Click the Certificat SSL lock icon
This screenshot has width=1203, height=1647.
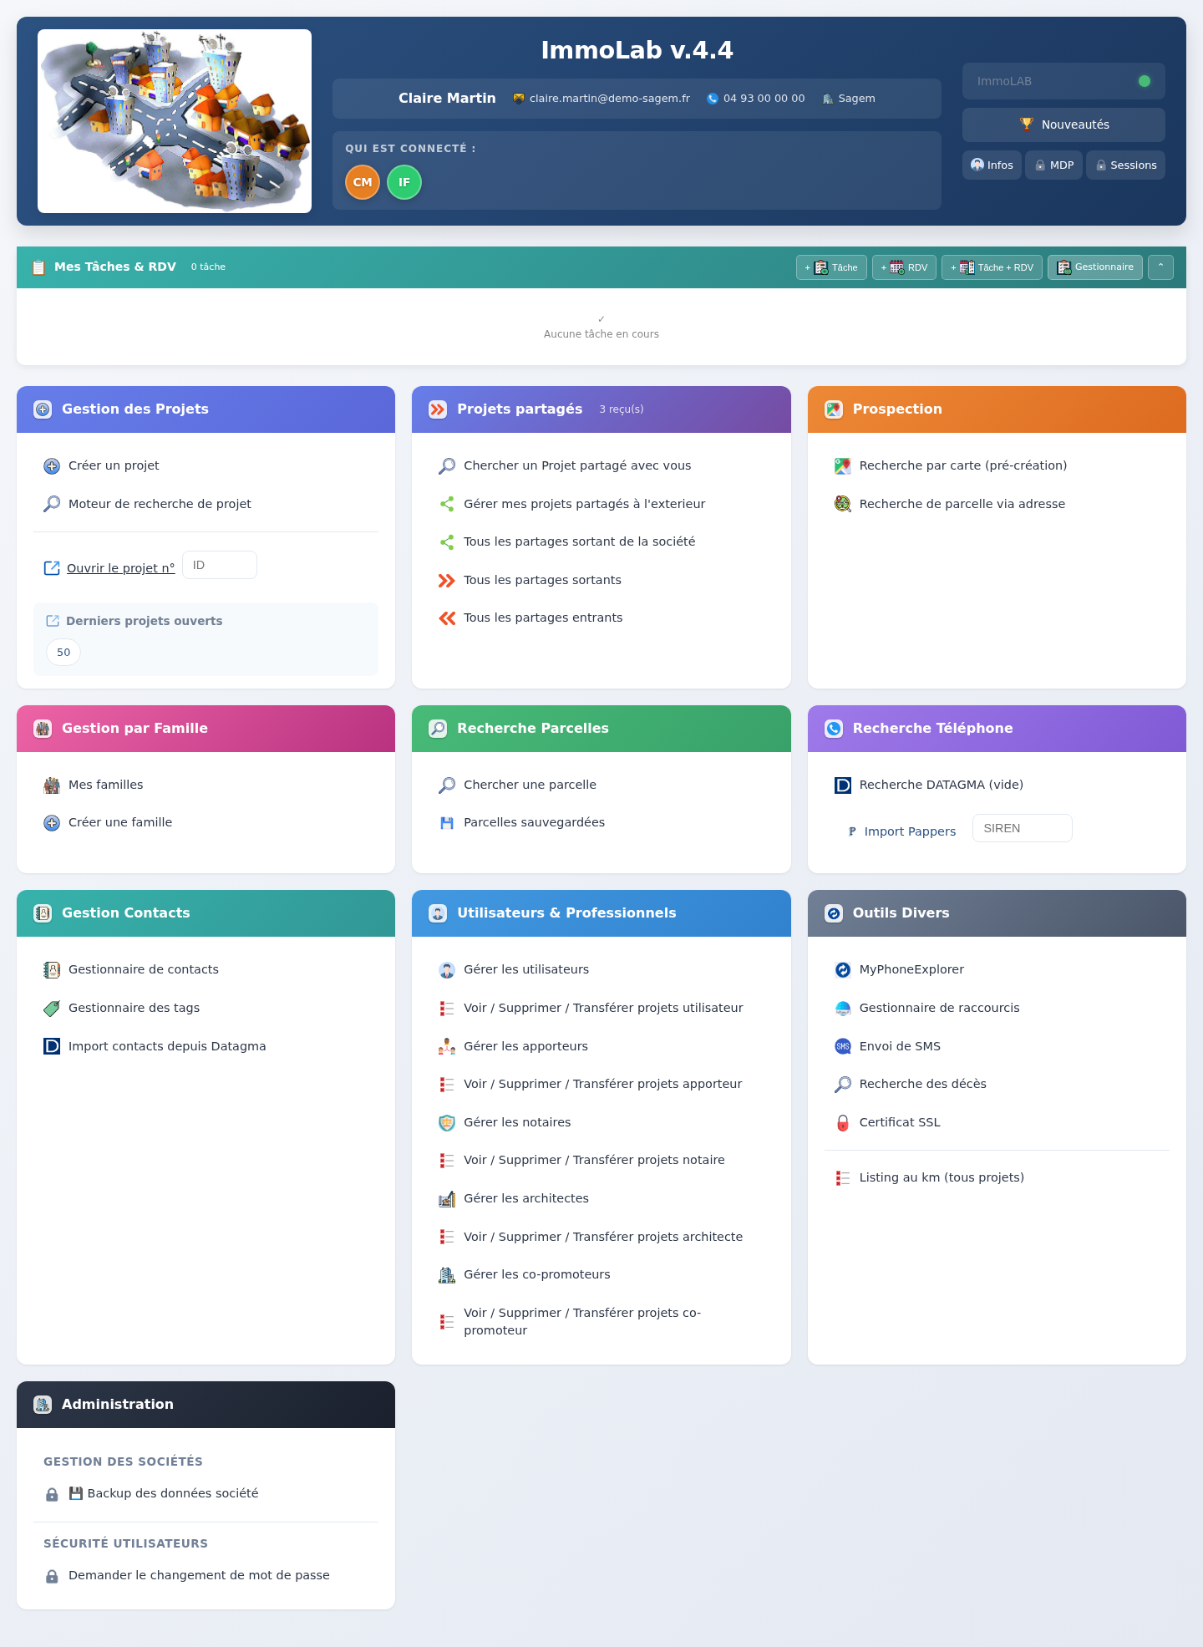tap(843, 1123)
